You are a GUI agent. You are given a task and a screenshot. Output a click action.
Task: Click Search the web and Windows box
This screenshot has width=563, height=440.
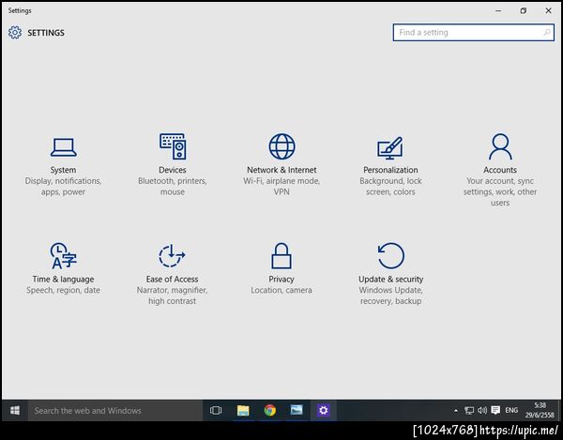click(x=115, y=410)
